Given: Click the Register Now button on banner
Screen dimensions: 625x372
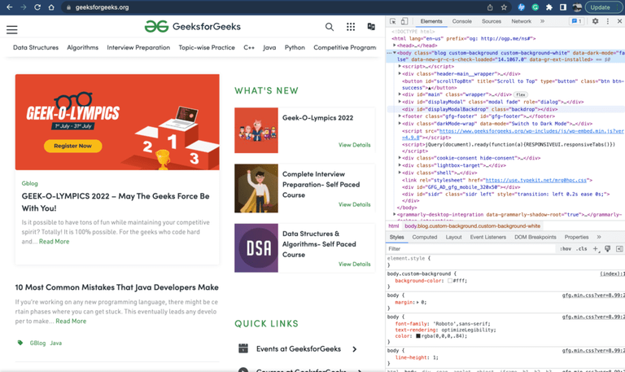Looking at the screenshot, I should tap(72, 146).
